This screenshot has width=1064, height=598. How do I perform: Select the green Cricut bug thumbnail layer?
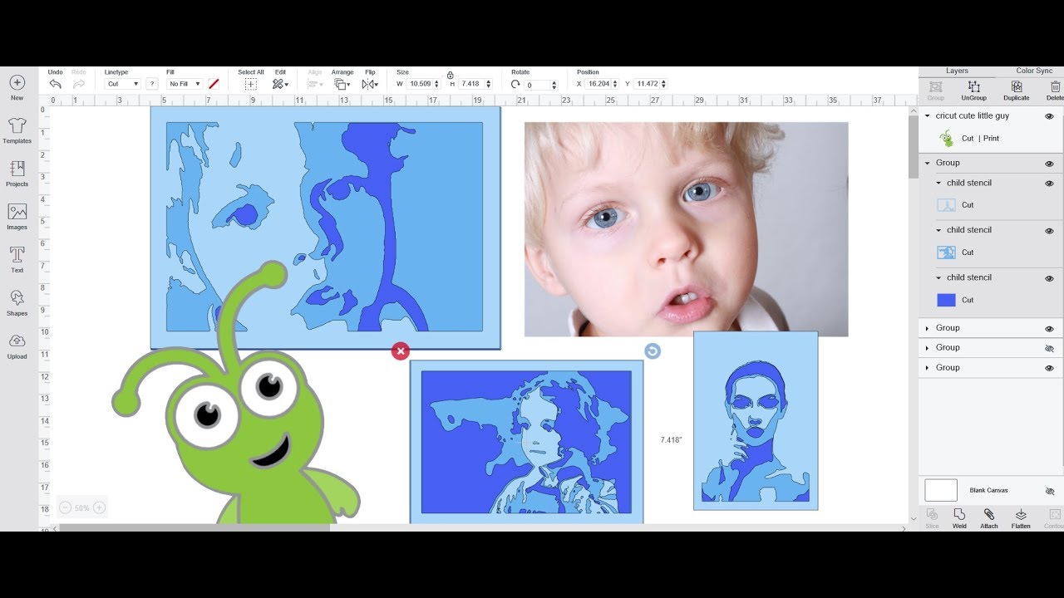pos(947,139)
